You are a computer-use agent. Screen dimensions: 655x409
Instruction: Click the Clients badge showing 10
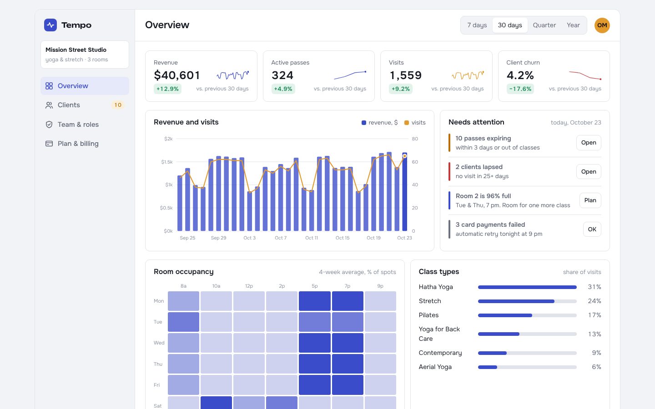(x=118, y=105)
